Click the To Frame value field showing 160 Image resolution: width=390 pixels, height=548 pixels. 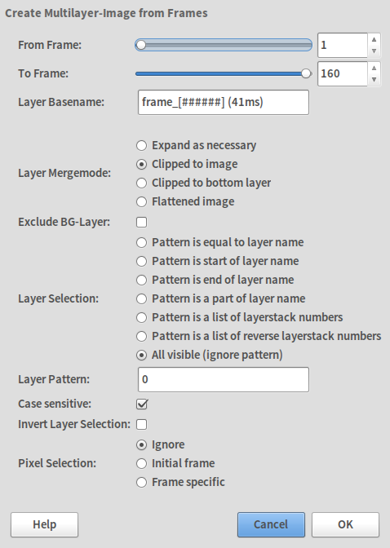pos(343,73)
